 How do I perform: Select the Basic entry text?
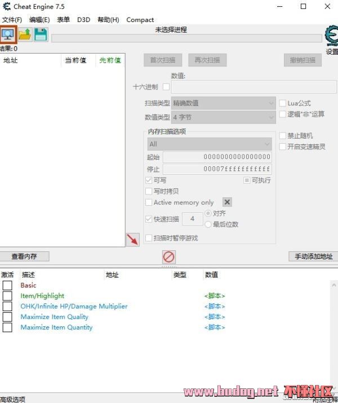click(28, 285)
